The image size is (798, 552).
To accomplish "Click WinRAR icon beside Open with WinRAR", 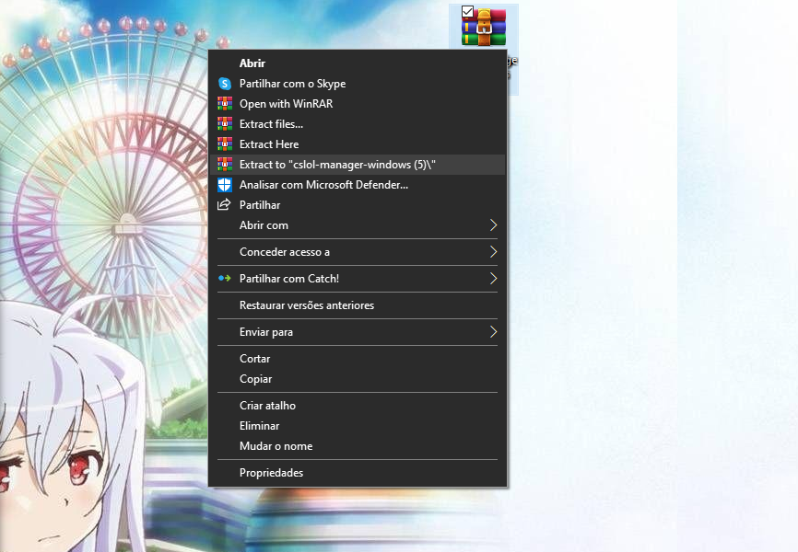I will click(225, 104).
